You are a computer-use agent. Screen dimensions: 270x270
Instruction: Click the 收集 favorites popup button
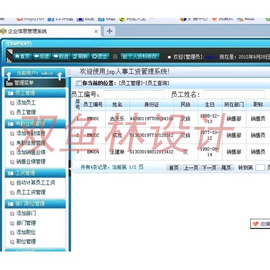261,224
